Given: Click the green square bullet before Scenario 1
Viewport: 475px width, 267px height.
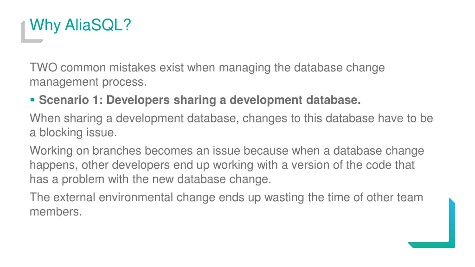Looking at the screenshot, I should pyautogui.click(x=32, y=100).
